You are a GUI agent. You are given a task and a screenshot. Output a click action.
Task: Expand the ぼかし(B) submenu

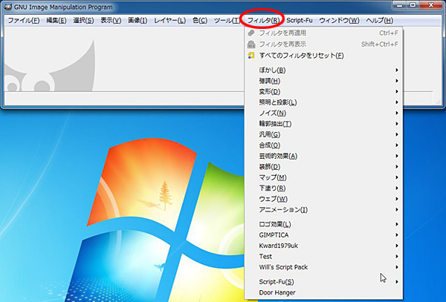[323, 70]
